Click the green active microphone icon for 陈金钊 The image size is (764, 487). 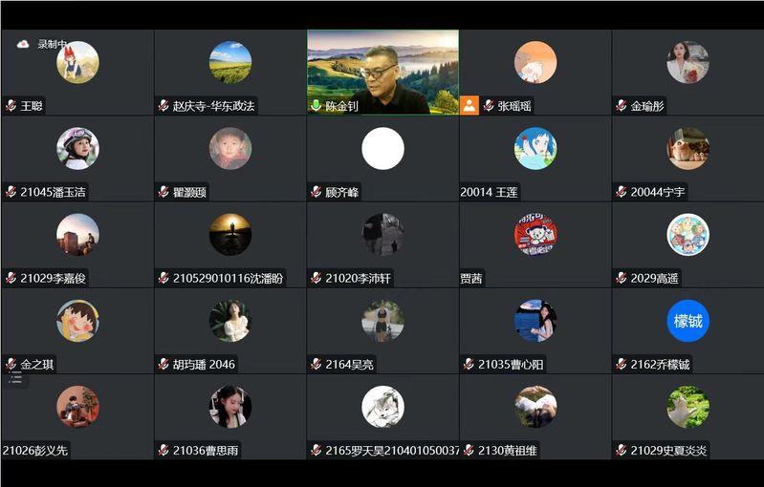coord(316,106)
